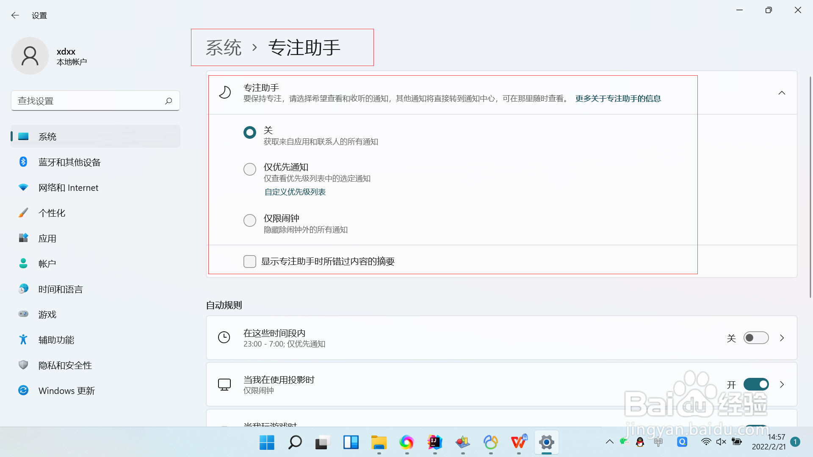The height and width of the screenshot is (457, 813).
Task: Click 更多关于专注助手的信息 link
Action: click(x=618, y=98)
